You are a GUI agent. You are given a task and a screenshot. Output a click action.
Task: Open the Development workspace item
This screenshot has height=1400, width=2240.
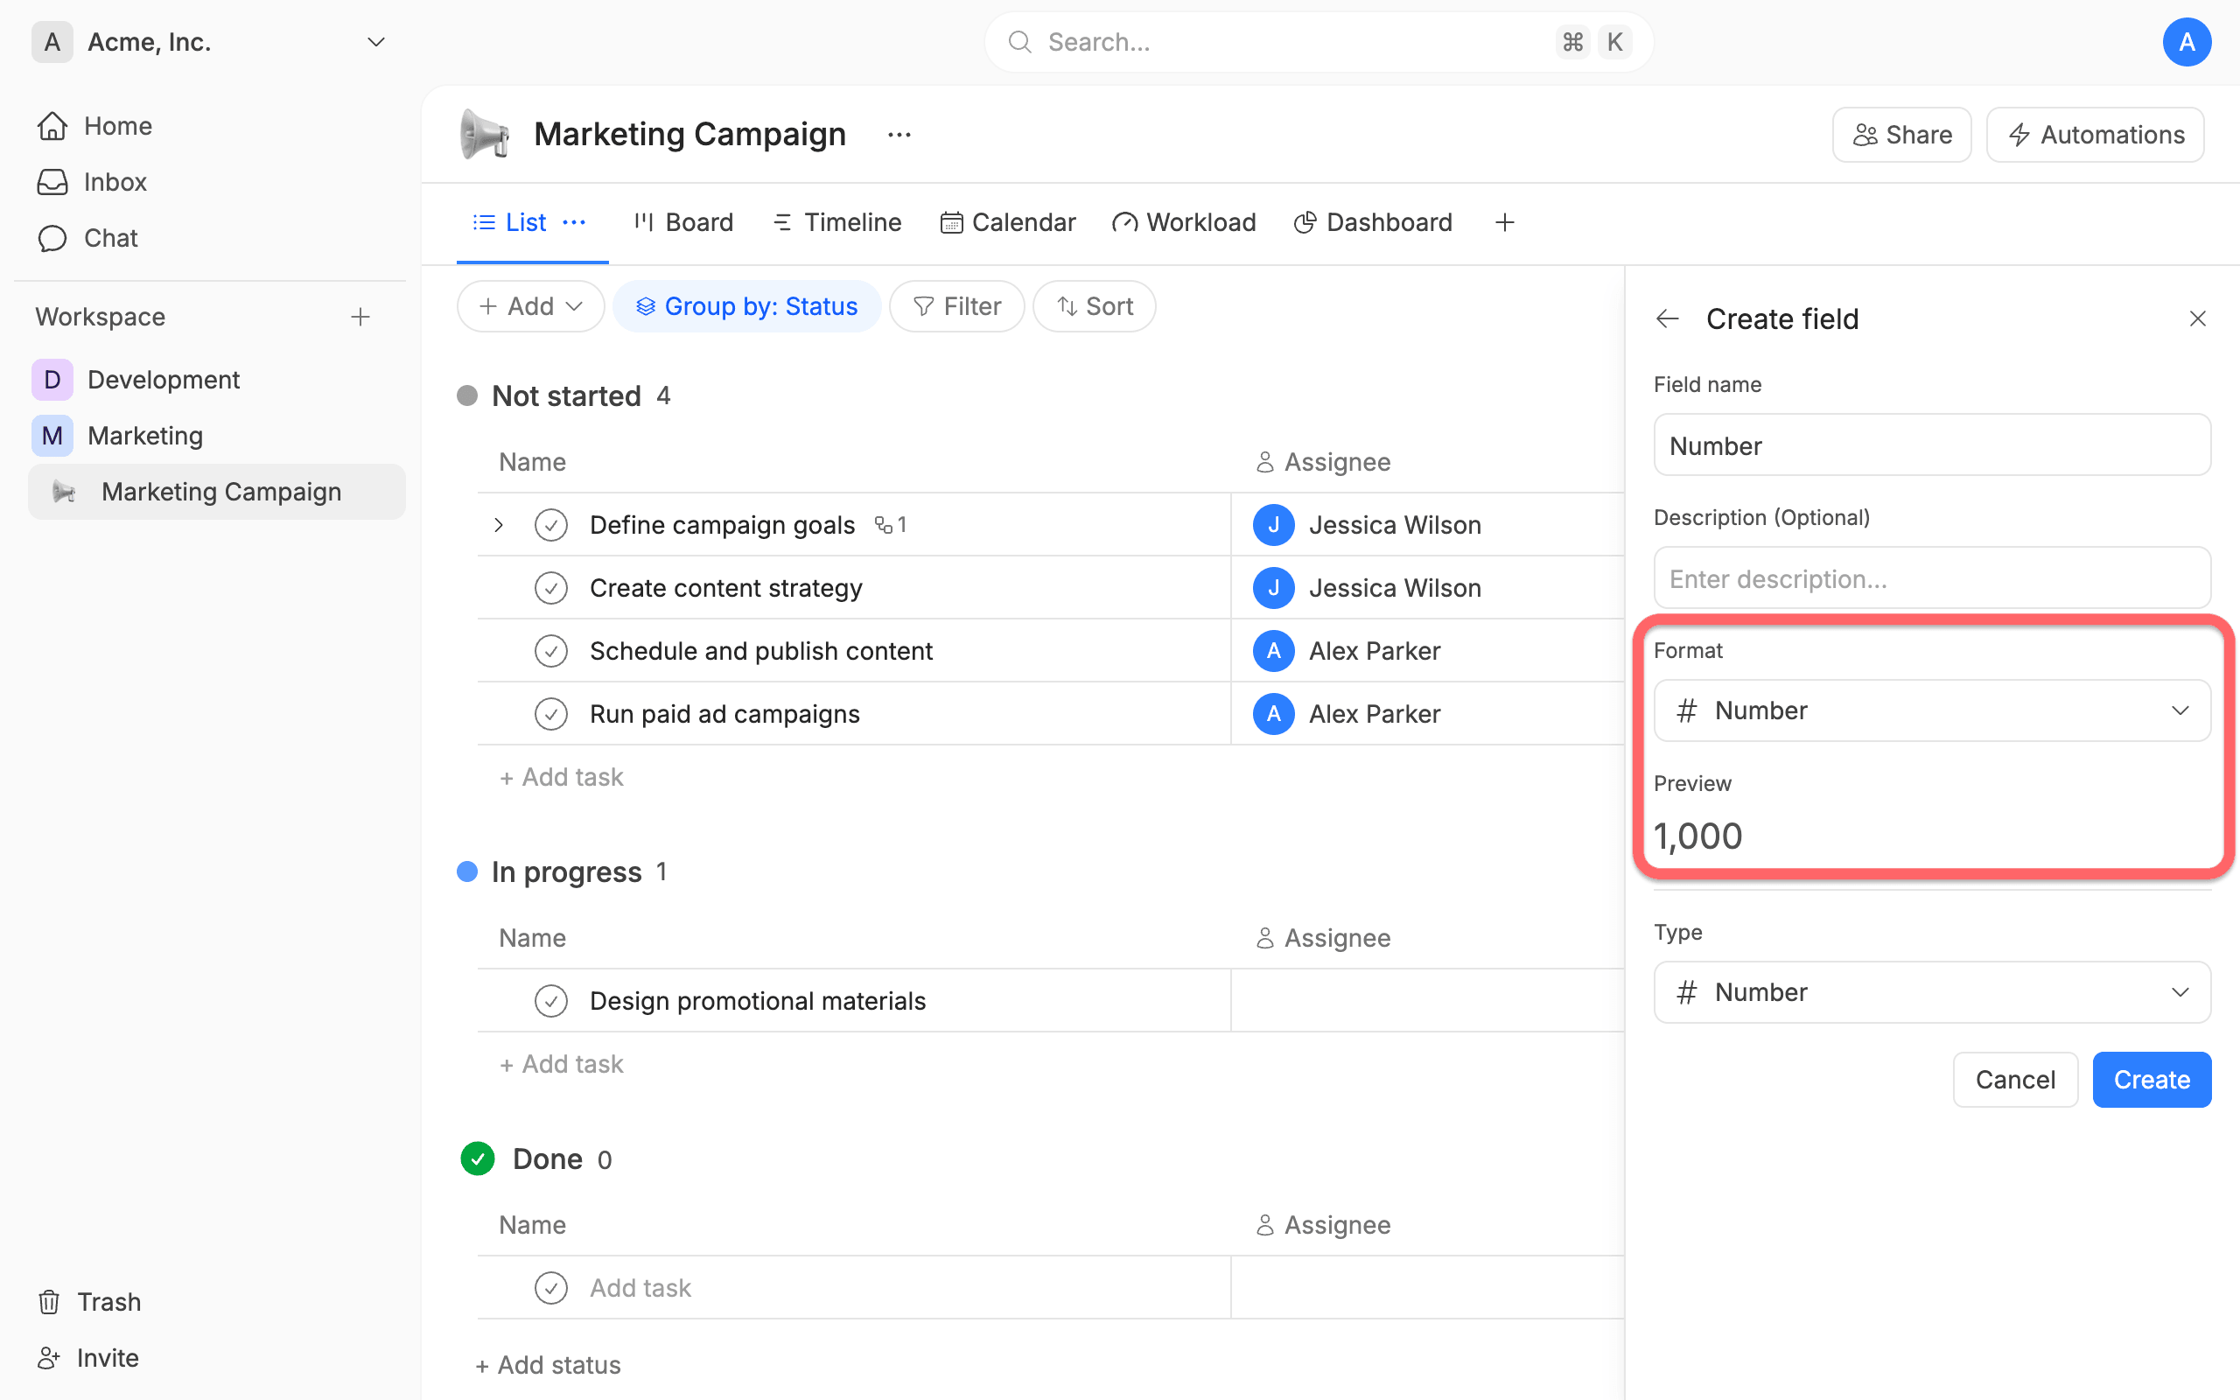pos(217,380)
